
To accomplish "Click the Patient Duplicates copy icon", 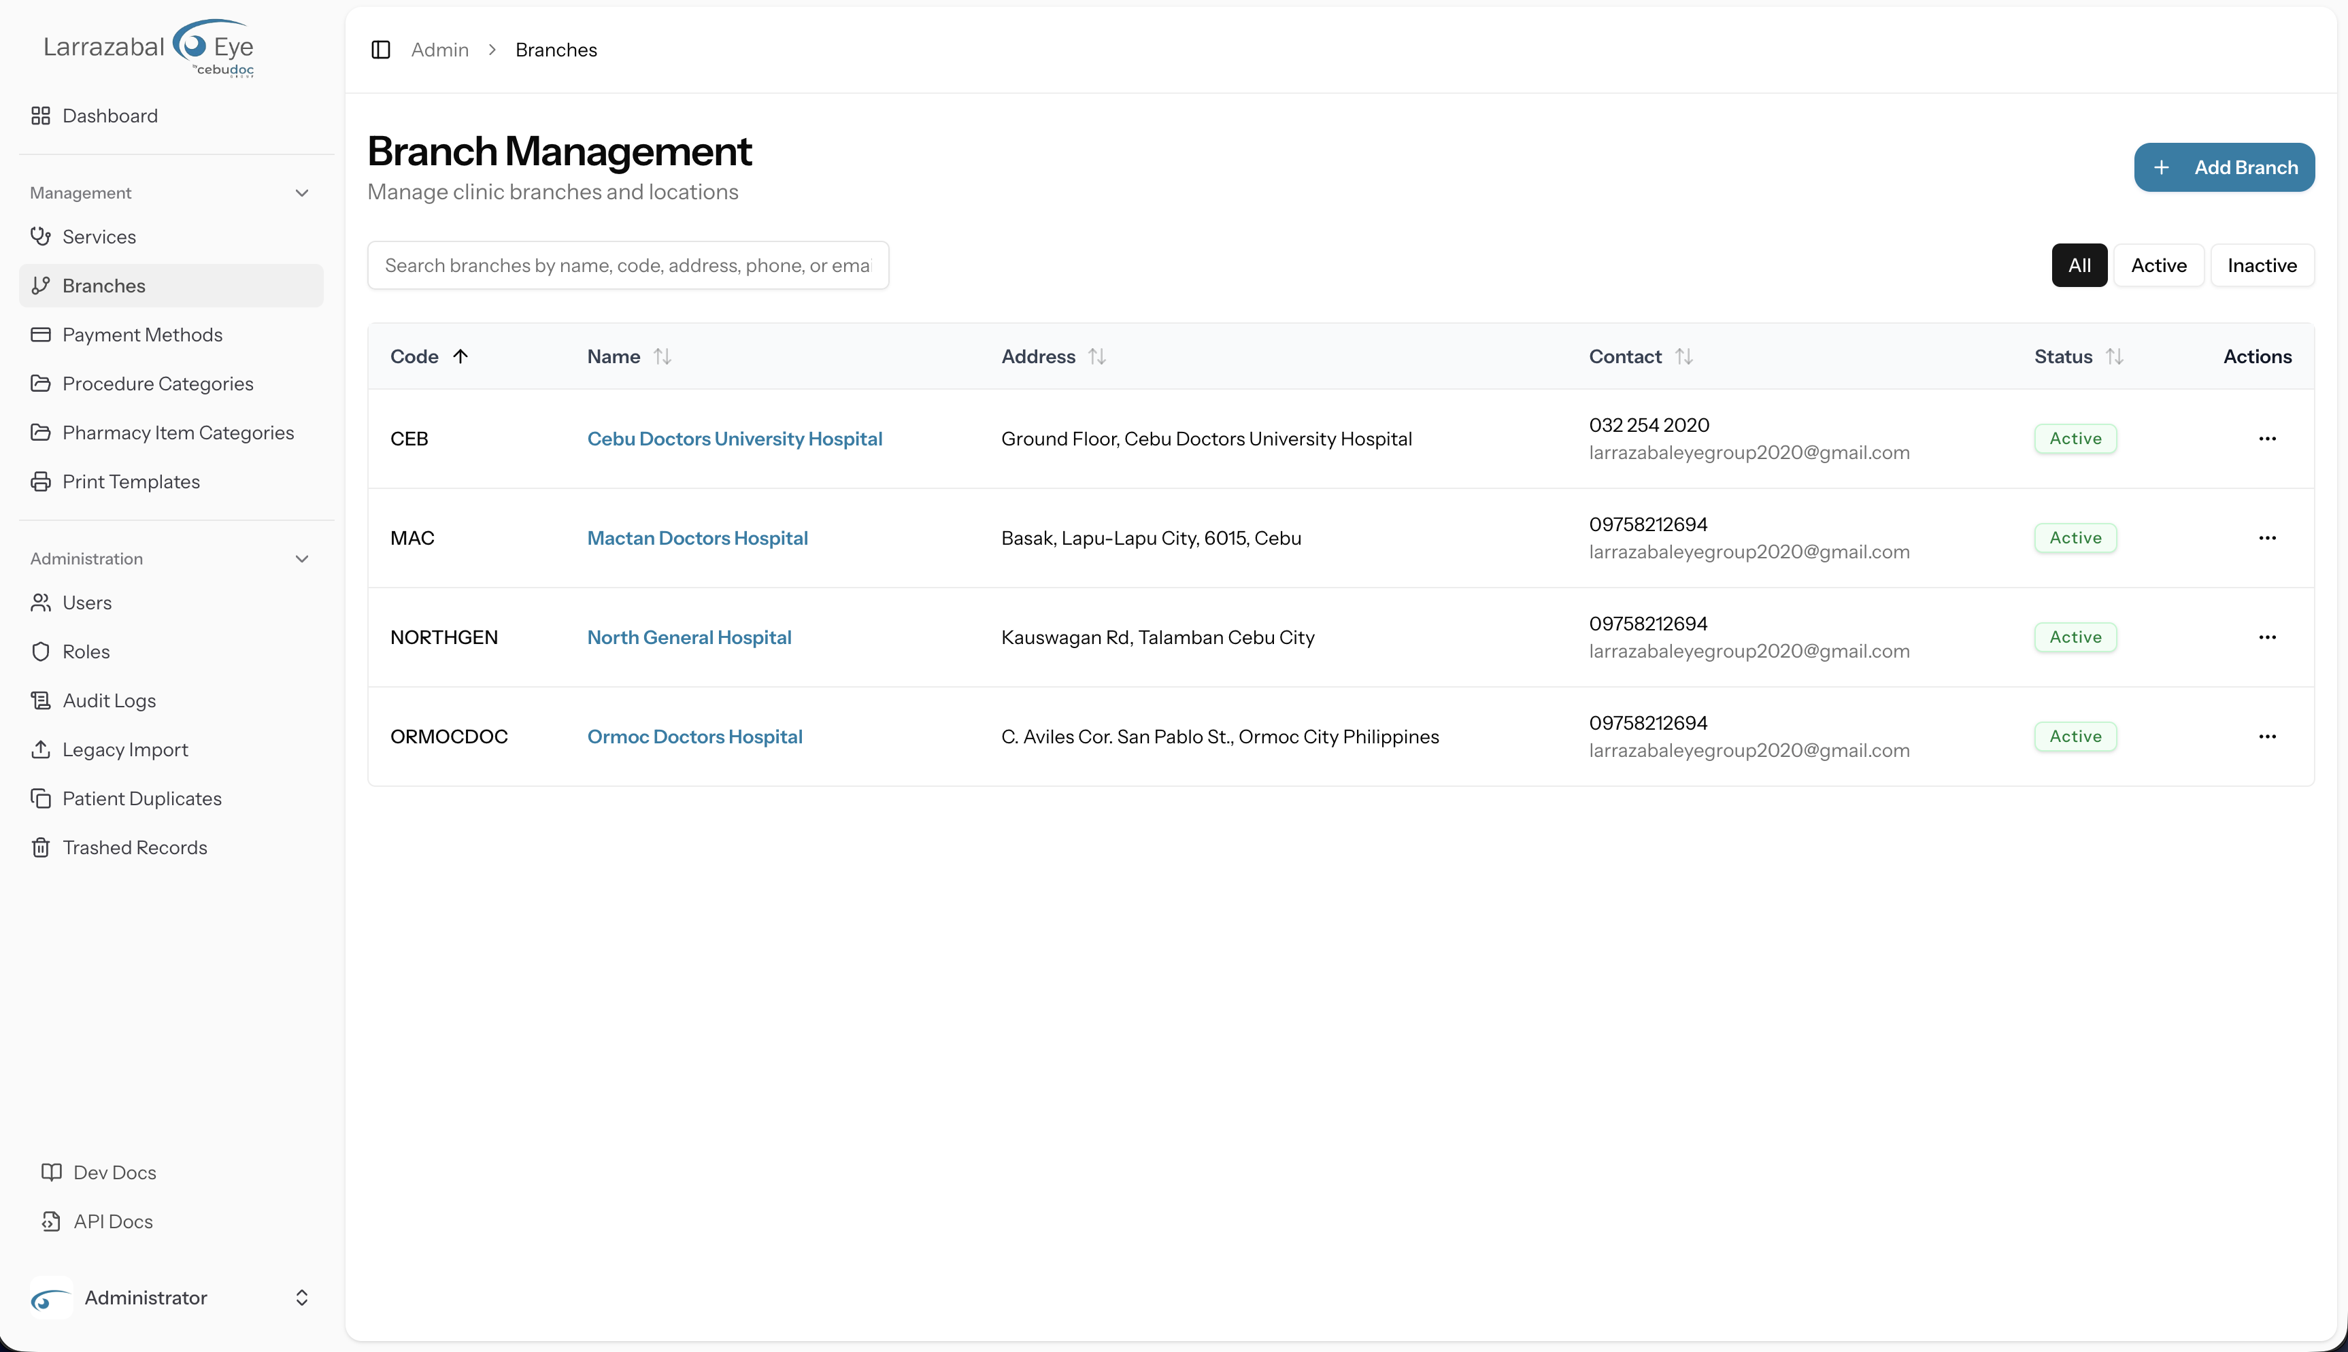I will tap(40, 798).
